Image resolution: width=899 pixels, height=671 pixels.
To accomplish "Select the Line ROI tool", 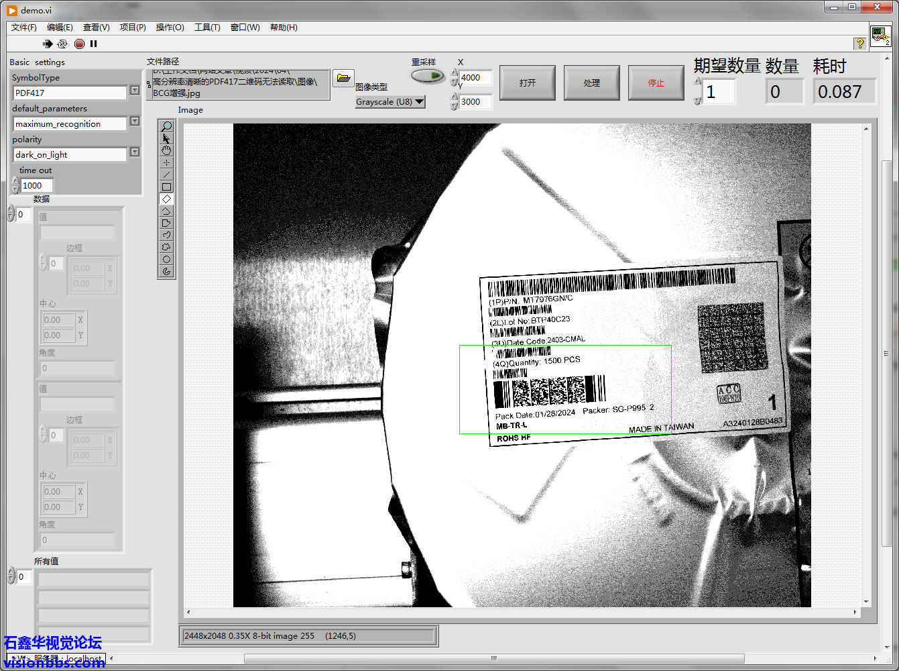I will coord(166,174).
